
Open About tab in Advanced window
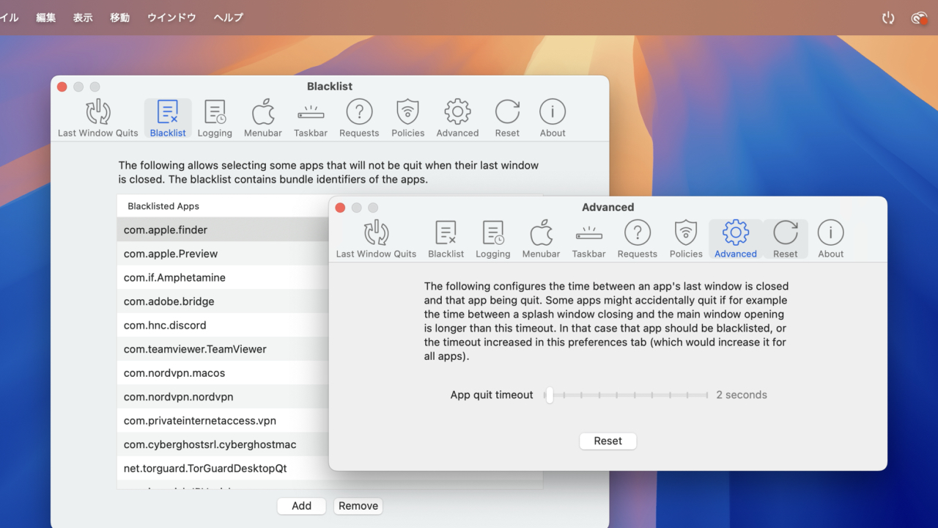(831, 240)
